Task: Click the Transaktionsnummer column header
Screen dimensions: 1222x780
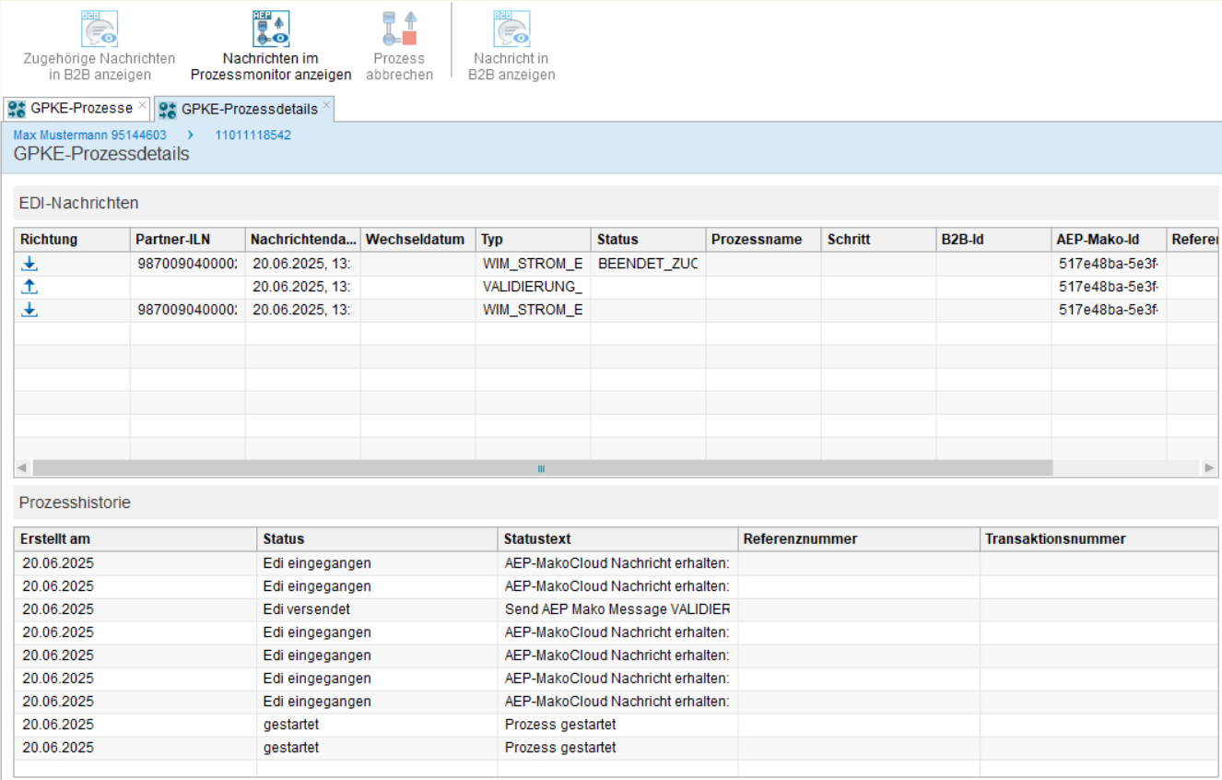Action: click(1099, 539)
